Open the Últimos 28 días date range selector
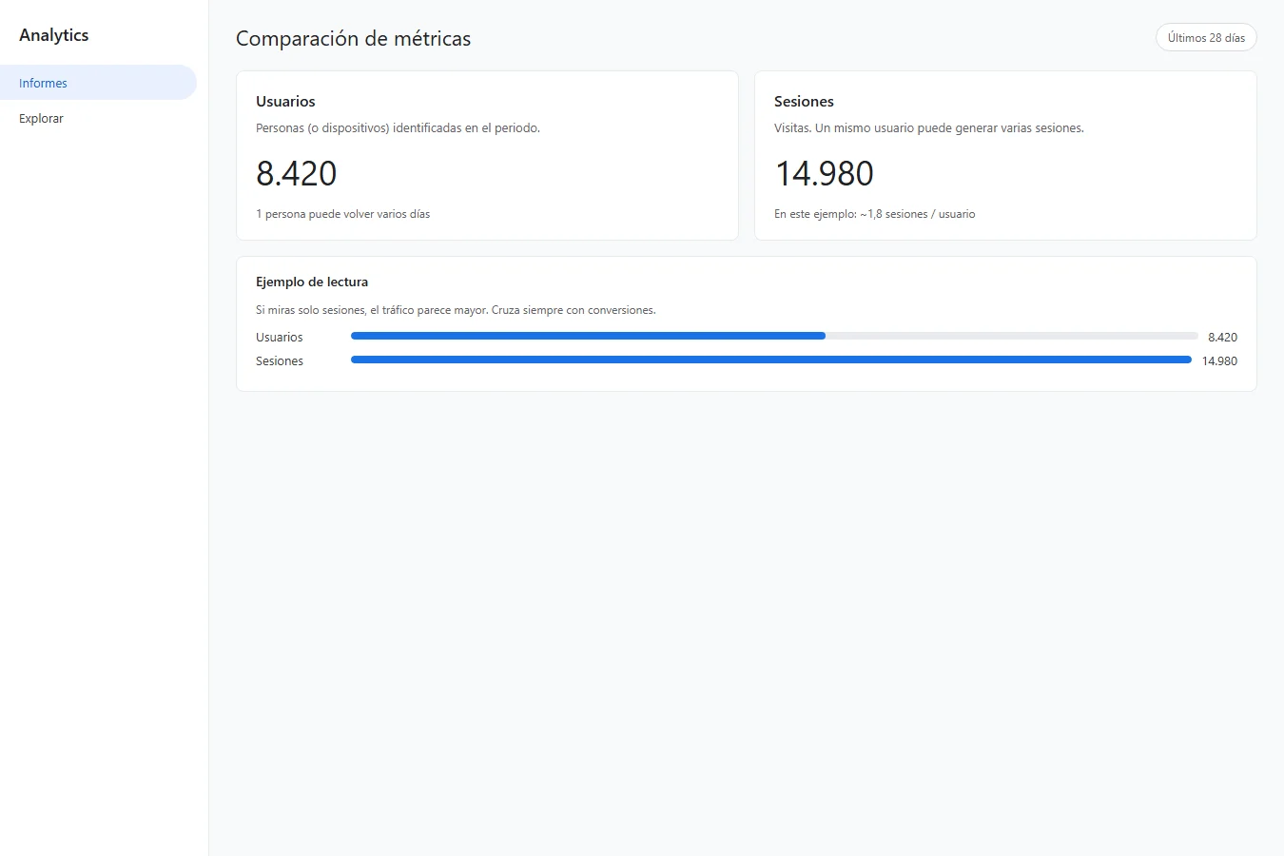The image size is (1284, 856). click(1206, 38)
